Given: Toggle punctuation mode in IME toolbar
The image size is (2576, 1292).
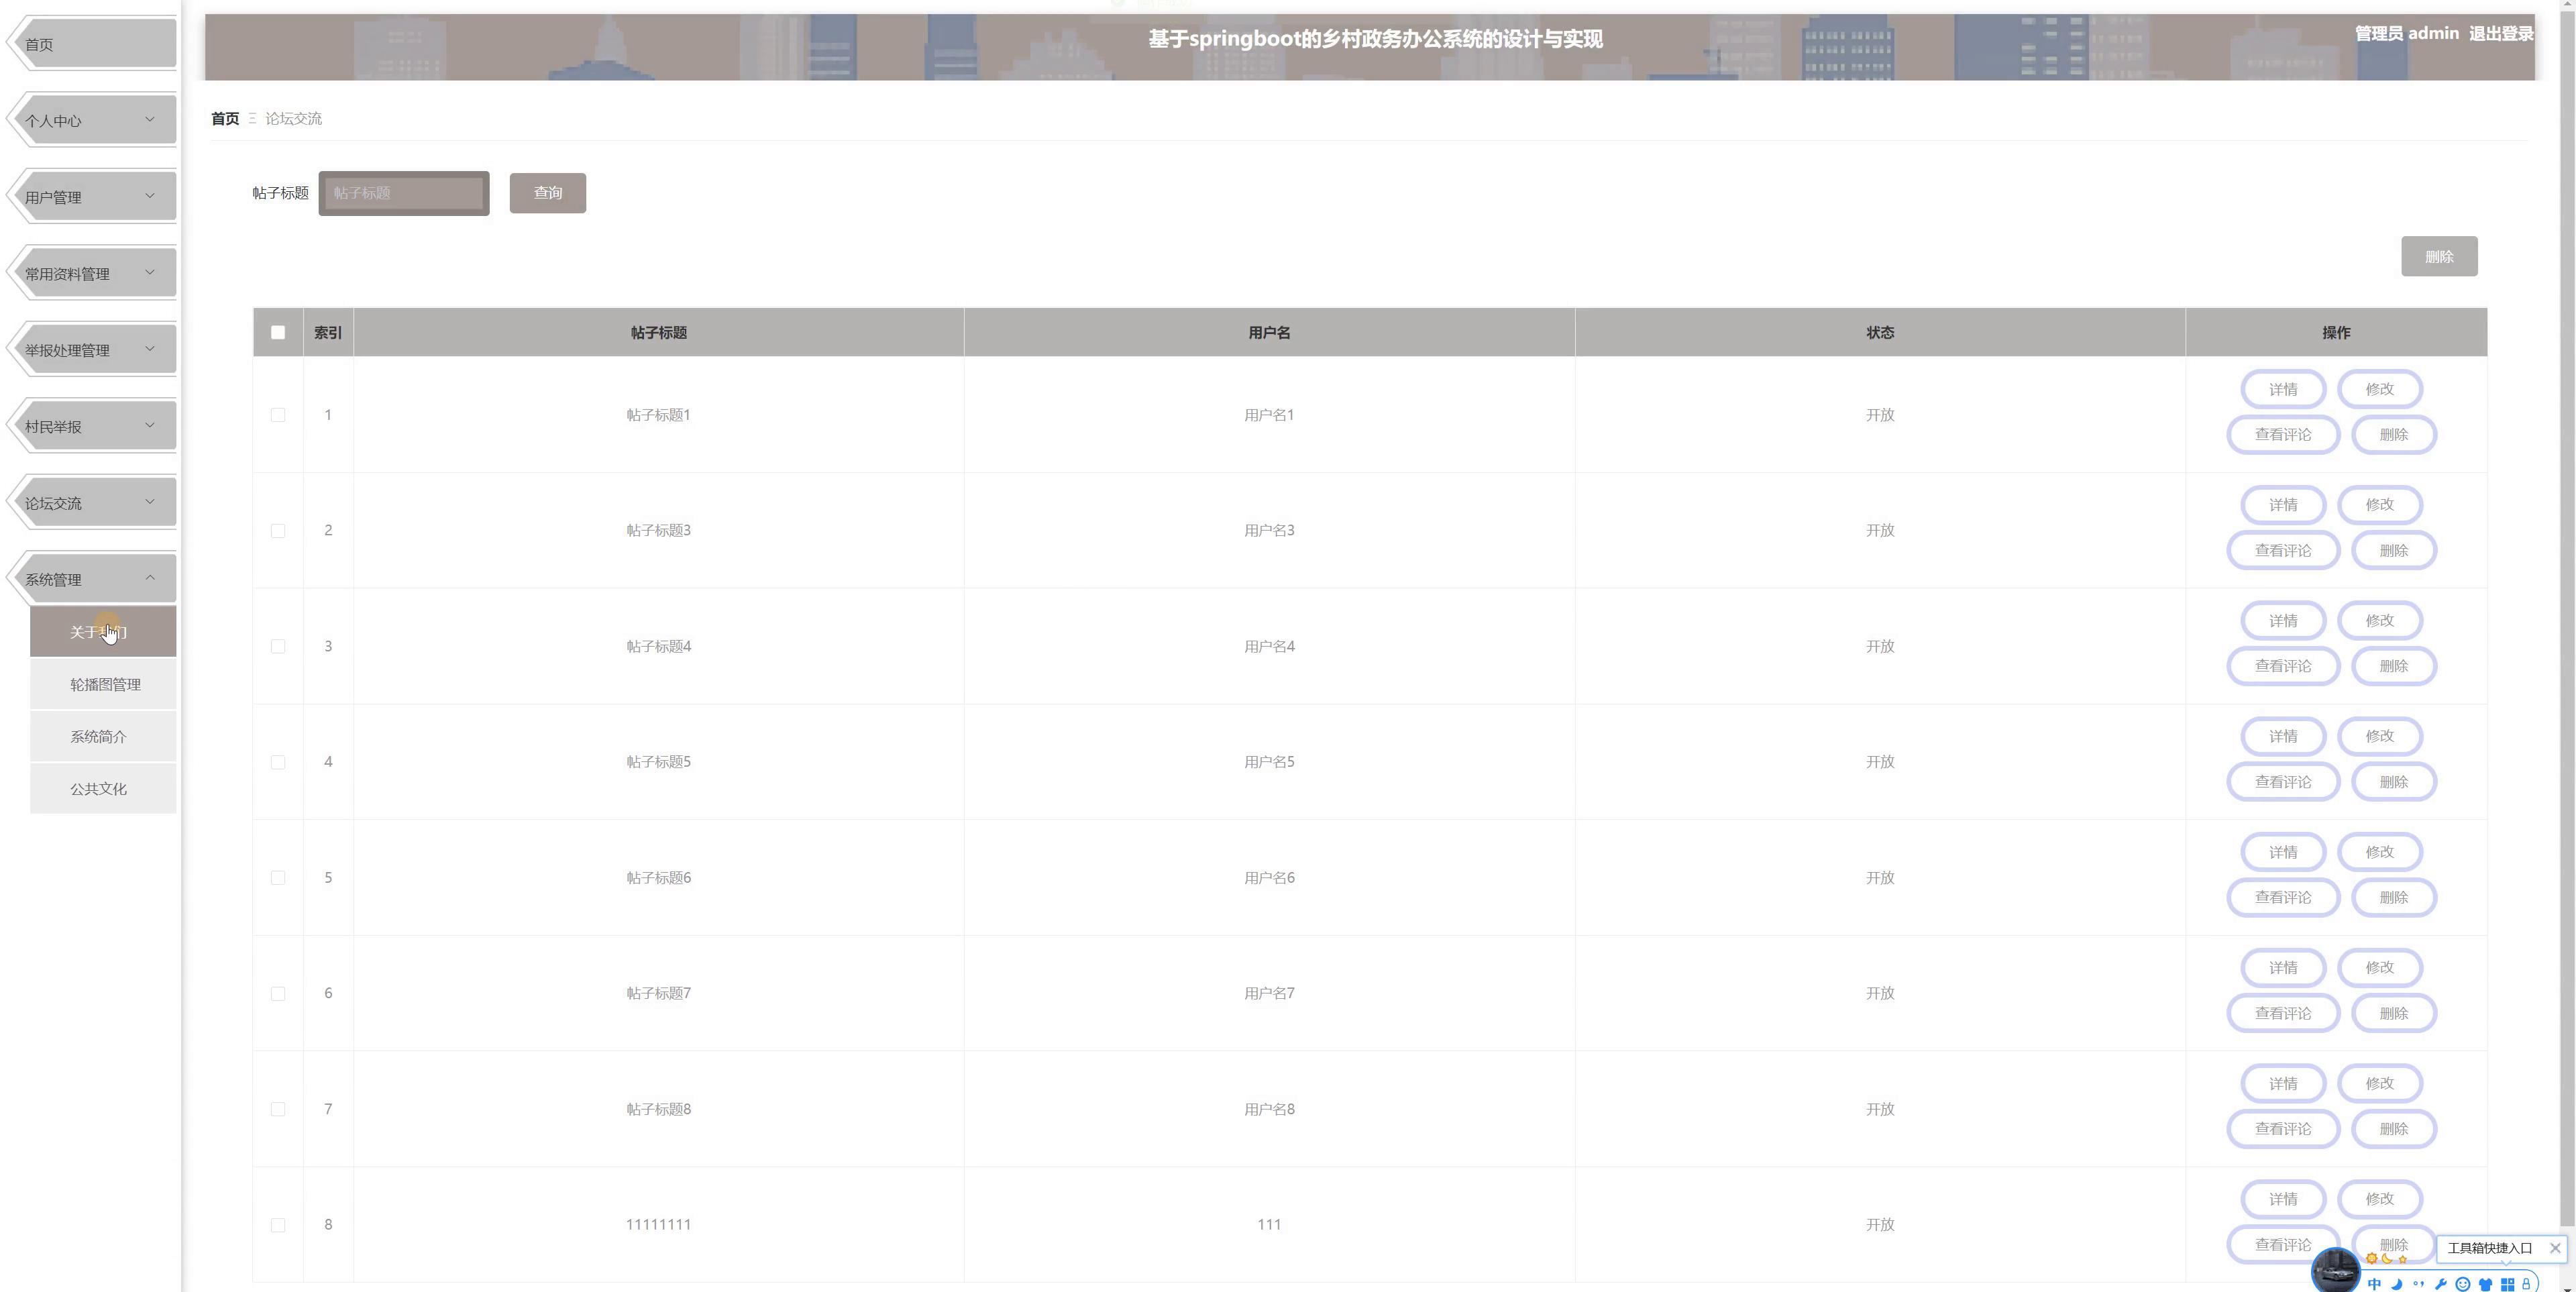Looking at the screenshot, I should point(2418,1284).
